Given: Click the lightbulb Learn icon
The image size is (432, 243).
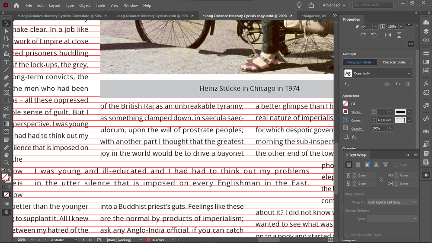Looking at the screenshot, I should [299, 5].
